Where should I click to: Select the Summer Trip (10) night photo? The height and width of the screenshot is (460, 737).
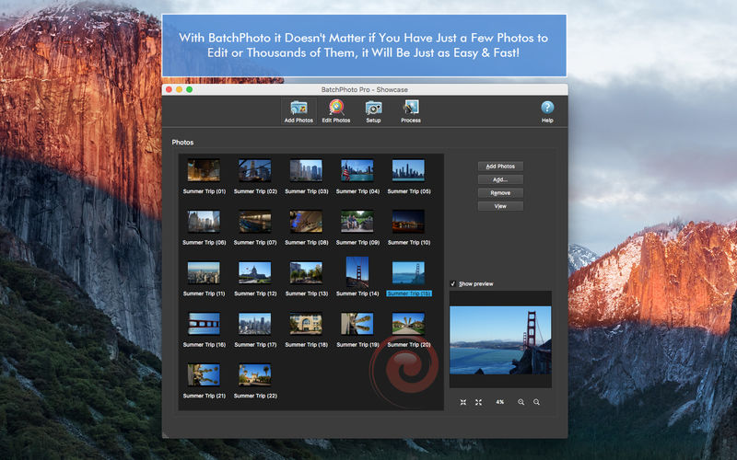point(408,221)
